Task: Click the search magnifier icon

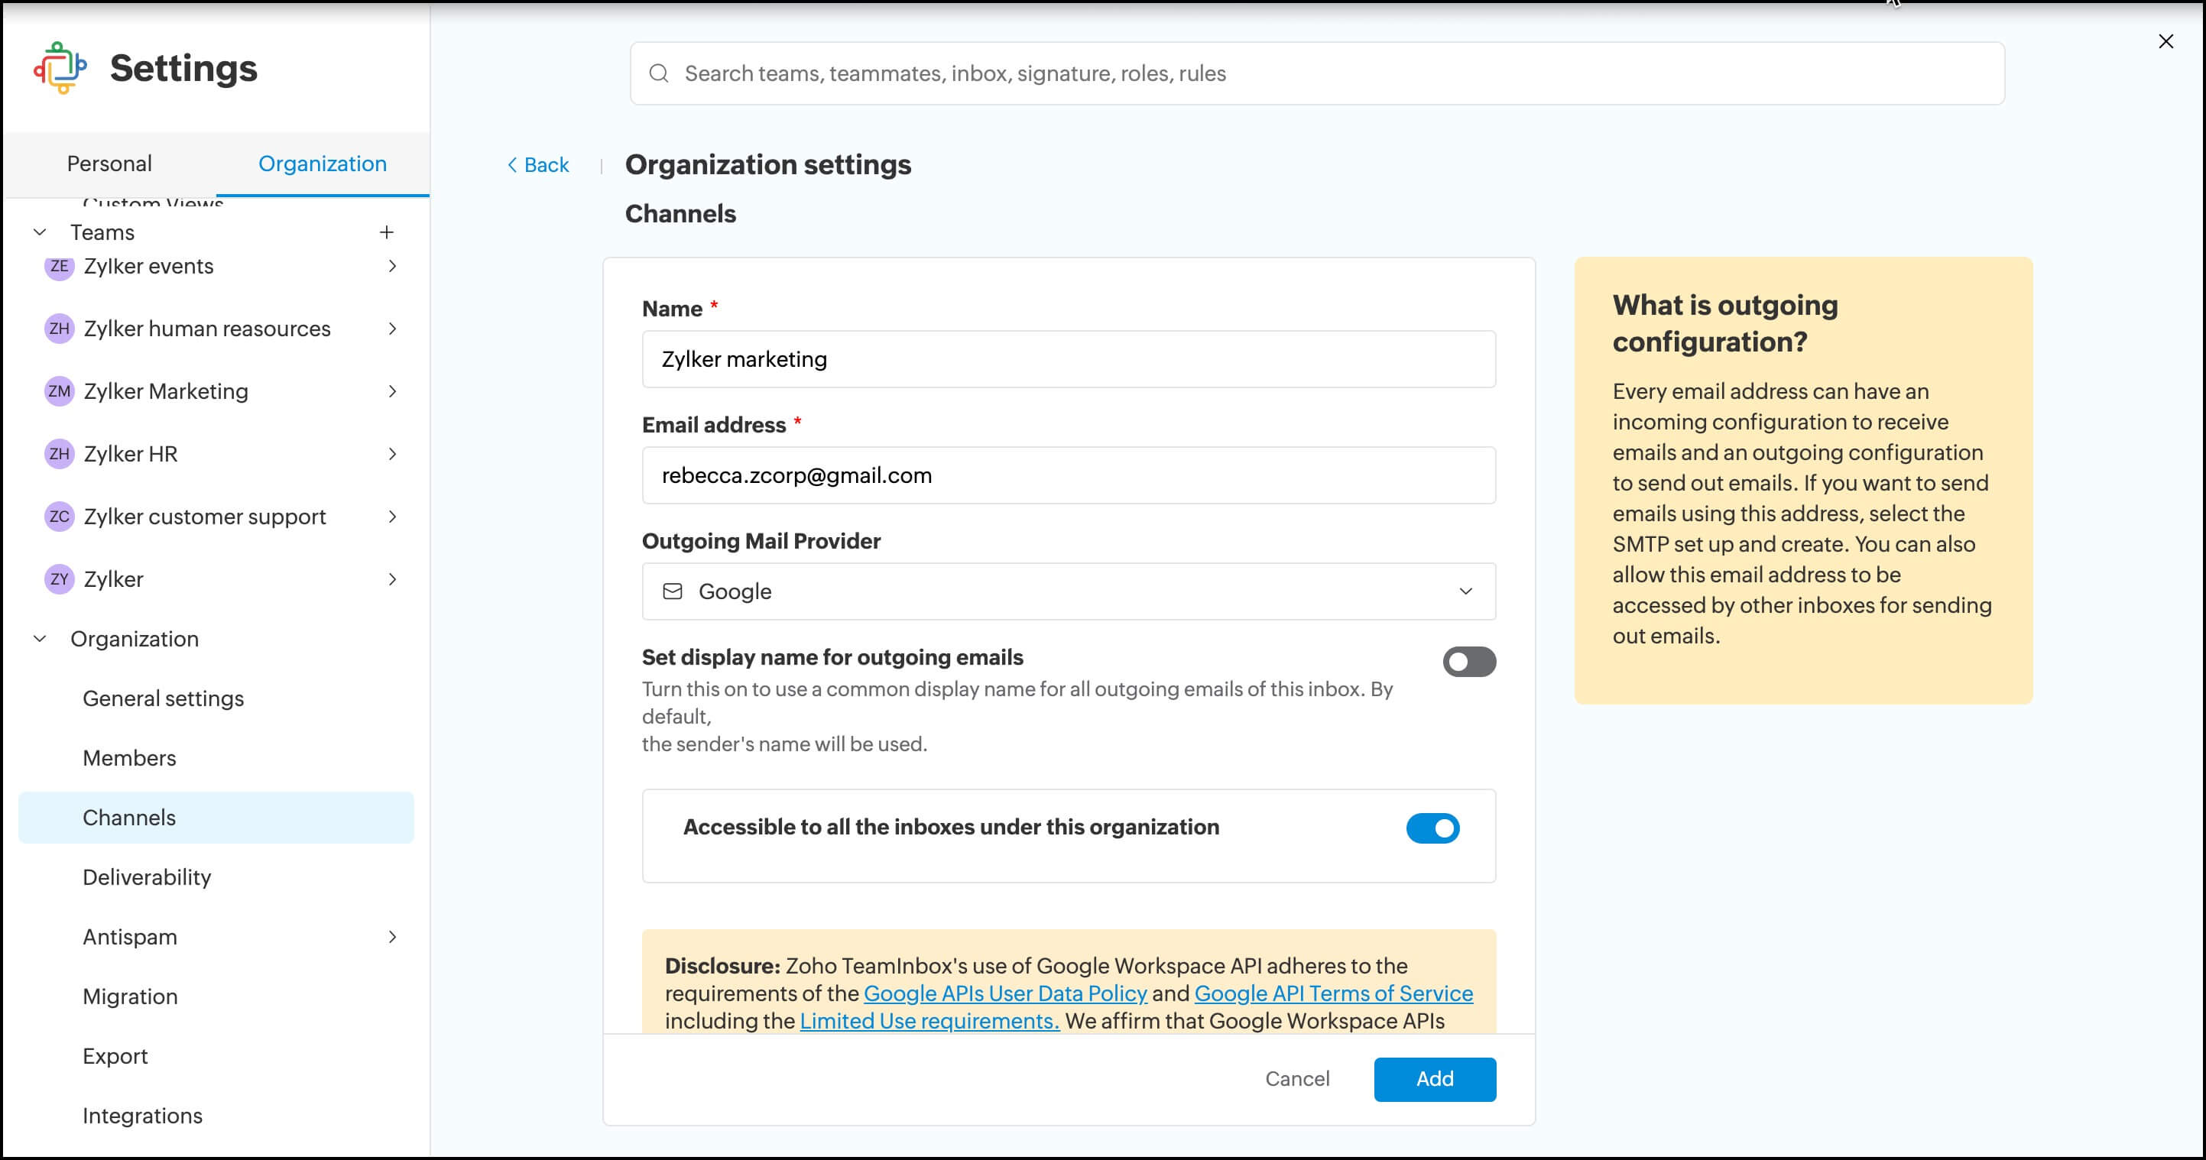Action: (660, 73)
